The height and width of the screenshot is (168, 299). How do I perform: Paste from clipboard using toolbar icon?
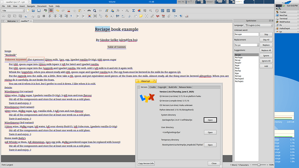coord(80,11)
